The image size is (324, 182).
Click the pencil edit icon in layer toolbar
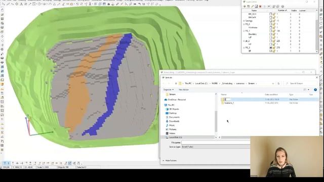click(x=252, y=7)
